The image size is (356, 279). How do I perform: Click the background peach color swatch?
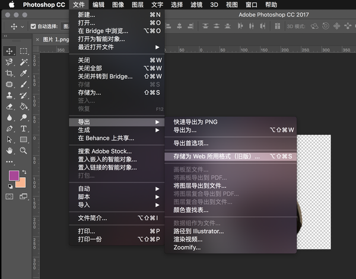pos(22,184)
